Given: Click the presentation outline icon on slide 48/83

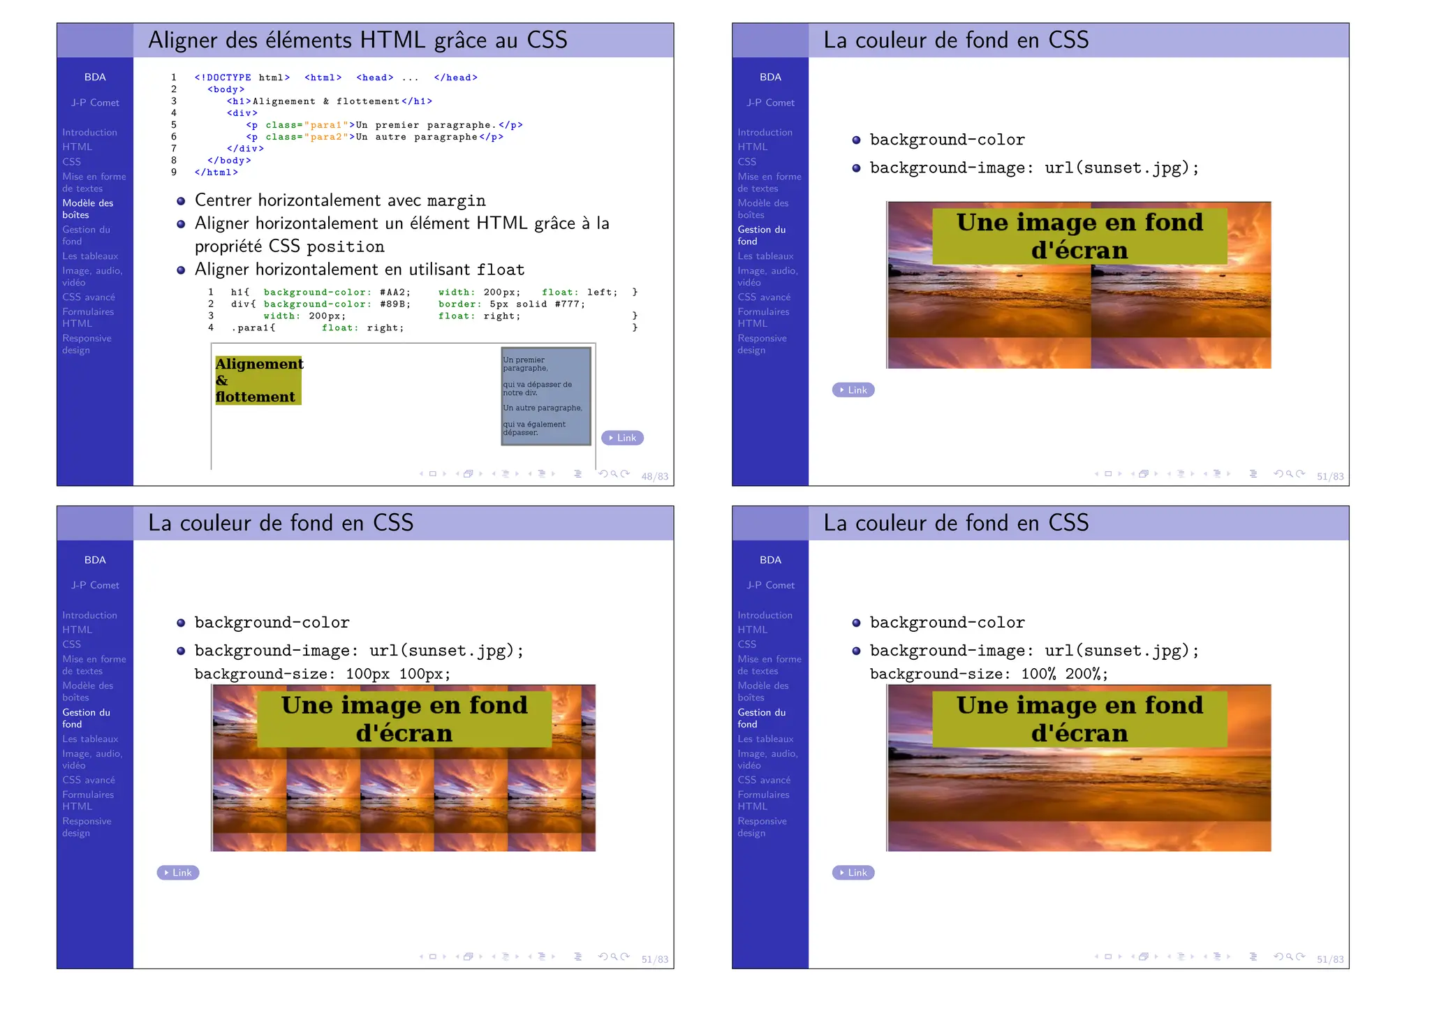Looking at the screenshot, I should point(577,474).
